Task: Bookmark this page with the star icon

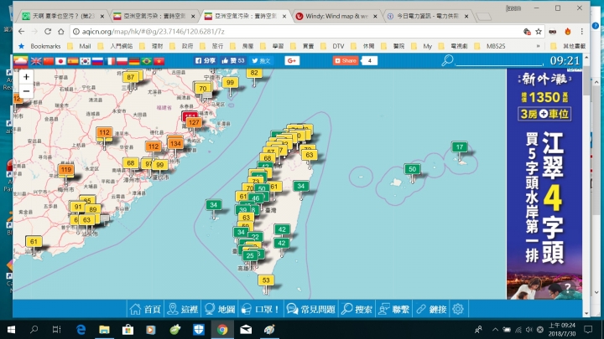Action: 538,32
